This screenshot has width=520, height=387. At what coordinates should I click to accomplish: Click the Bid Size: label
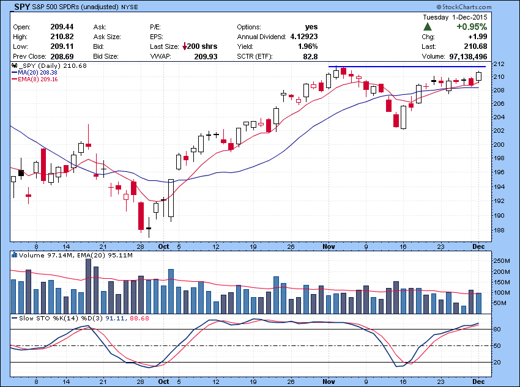coord(106,56)
